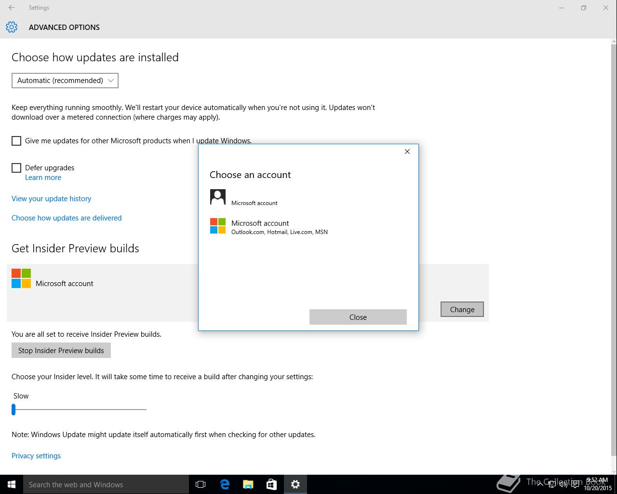Enable updates for other Microsoft products checkbox
This screenshot has height=494, width=617.
point(16,141)
